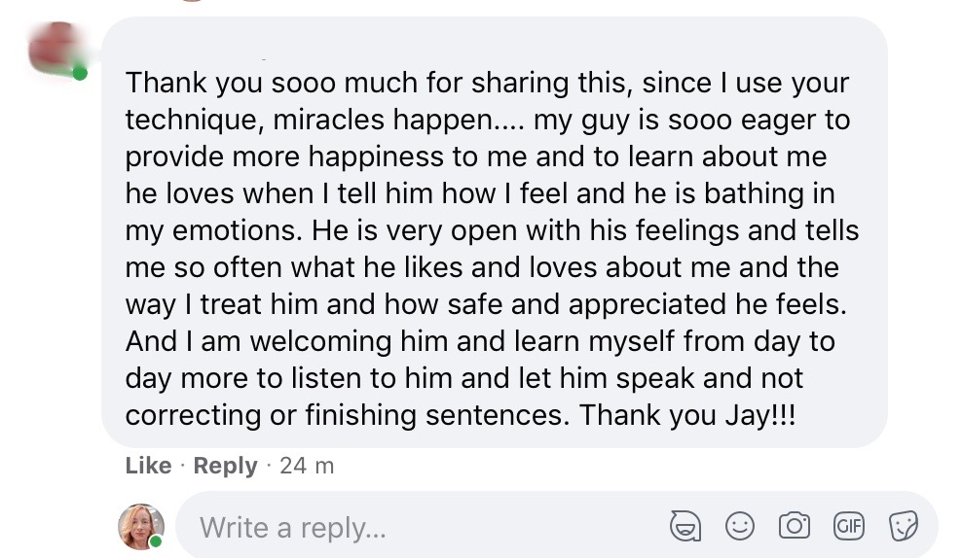Click green status dot on your avatar
This screenshot has height=558, width=962.
[x=156, y=541]
